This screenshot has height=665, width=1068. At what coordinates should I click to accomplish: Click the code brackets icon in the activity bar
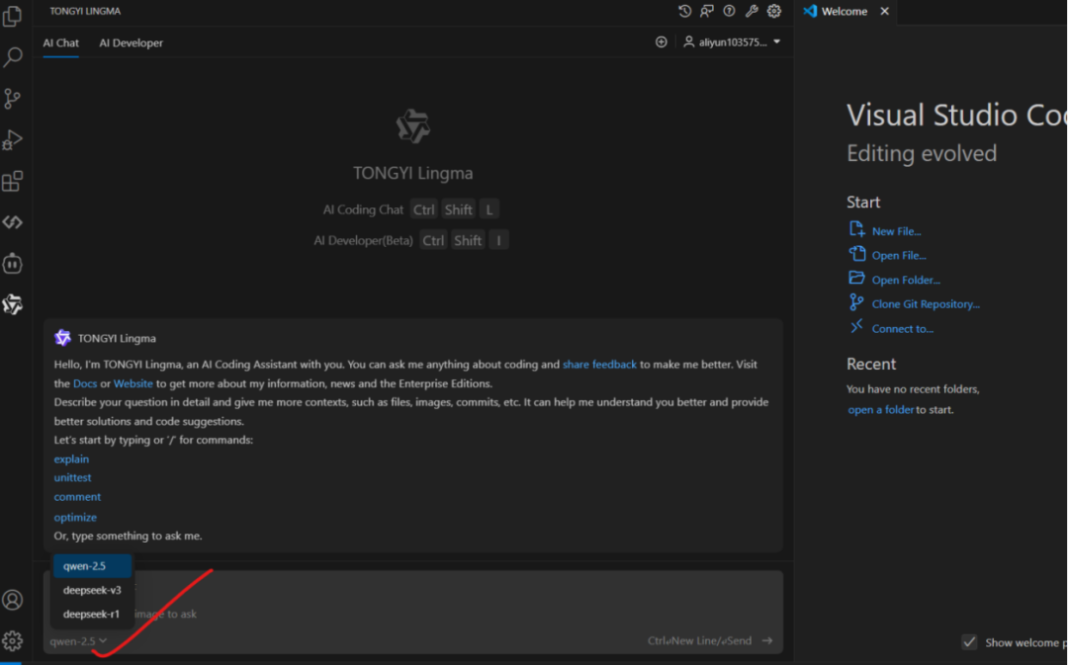[x=12, y=222]
